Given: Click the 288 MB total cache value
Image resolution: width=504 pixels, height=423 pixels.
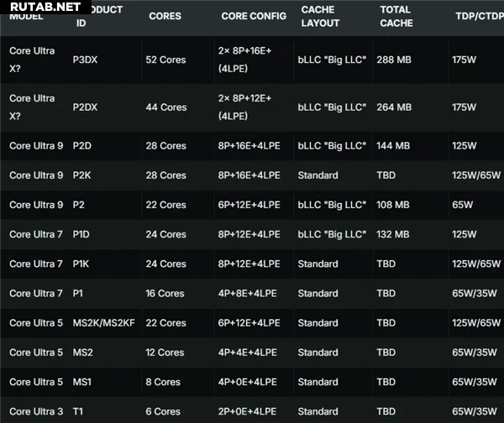Looking at the screenshot, I should click(395, 60).
